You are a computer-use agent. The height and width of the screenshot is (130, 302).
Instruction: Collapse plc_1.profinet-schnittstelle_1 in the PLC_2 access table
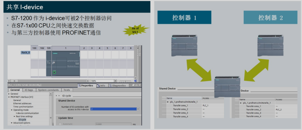pyautogui.click(x=241, y=103)
